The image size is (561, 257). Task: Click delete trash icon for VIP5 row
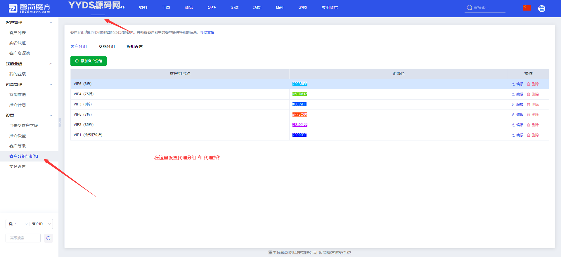pyautogui.click(x=529, y=115)
